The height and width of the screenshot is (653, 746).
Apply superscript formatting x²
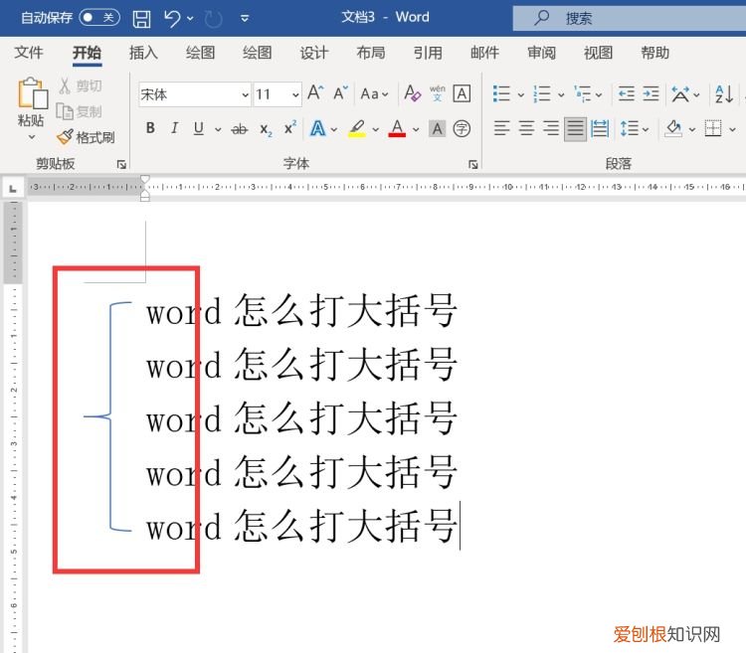(x=289, y=128)
